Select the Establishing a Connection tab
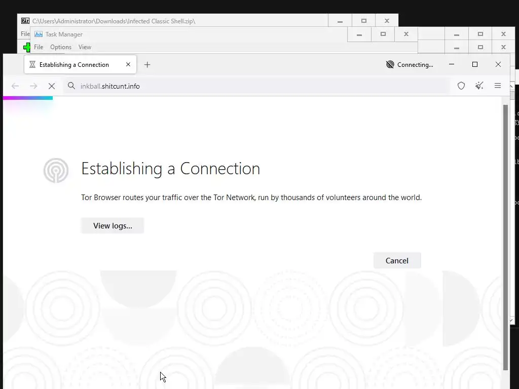519x389 pixels. (80, 64)
